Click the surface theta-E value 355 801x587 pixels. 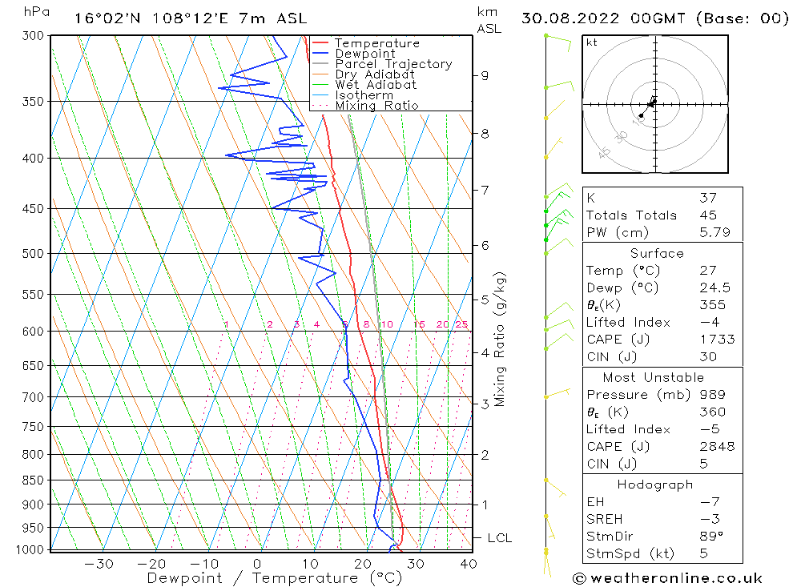click(713, 305)
